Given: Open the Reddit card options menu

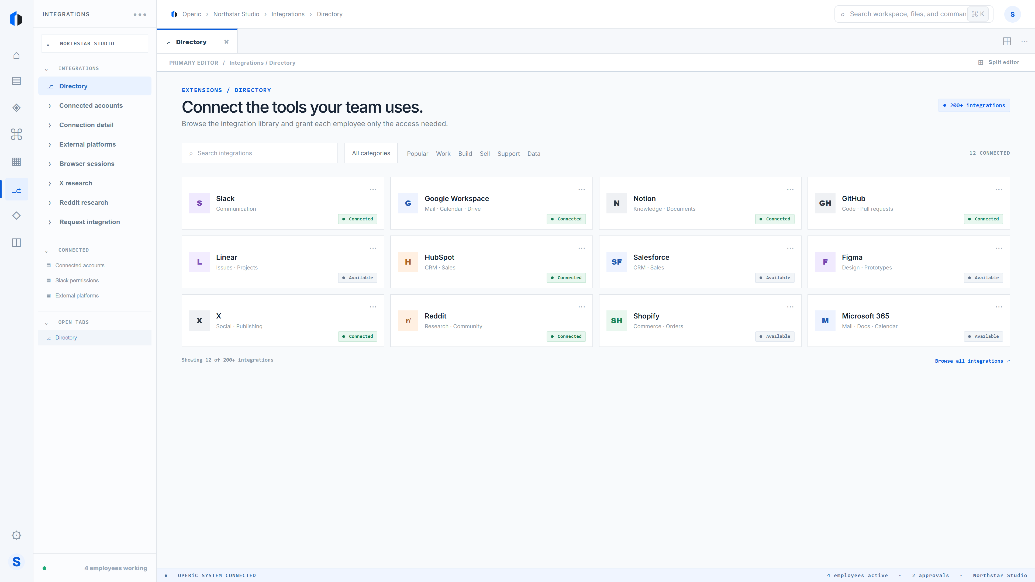Looking at the screenshot, I should 581,307.
